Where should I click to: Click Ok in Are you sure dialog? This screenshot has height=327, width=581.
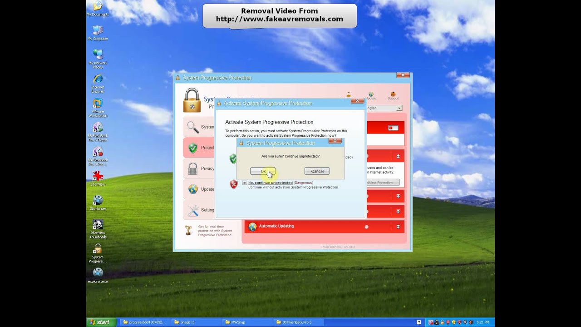click(263, 171)
